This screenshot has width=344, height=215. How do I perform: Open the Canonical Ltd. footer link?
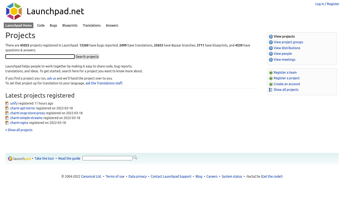tap(91, 177)
